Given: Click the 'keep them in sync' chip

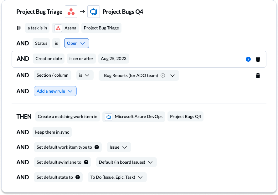Looking at the screenshot, I should (52, 132).
